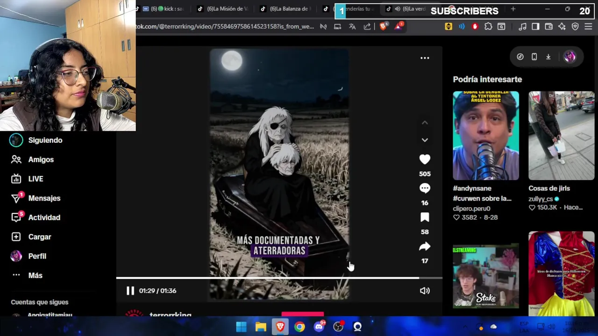Open comments with the speech bubble icon
The height and width of the screenshot is (336, 598).
tap(425, 189)
